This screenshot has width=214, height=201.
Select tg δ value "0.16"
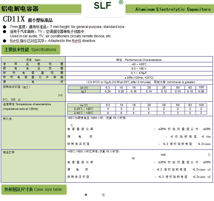[x=134, y=91]
